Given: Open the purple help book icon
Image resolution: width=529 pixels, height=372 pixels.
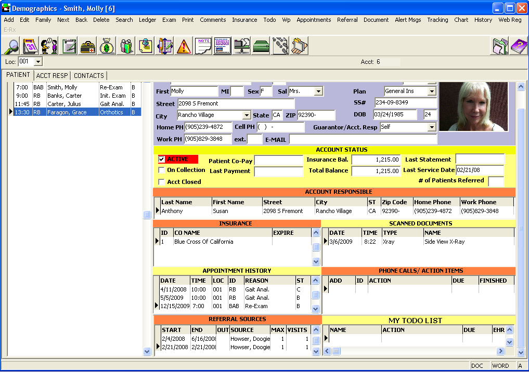Looking at the screenshot, I should pyautogui.click(x=519, y=46).
